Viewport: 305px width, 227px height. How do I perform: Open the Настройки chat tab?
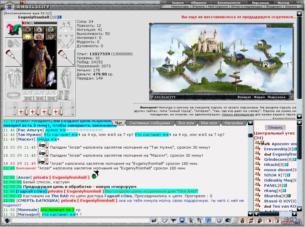click(x=234, y=123)
